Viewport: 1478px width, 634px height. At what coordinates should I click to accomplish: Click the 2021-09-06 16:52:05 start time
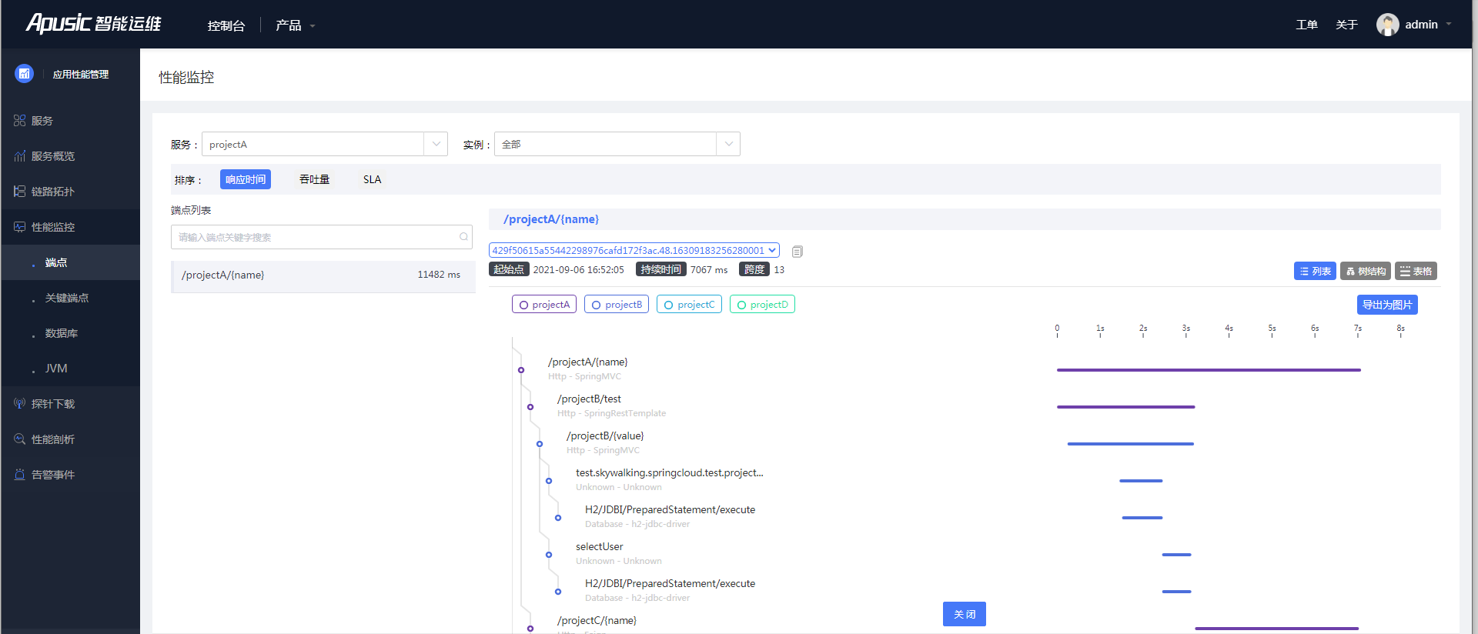pyautogui.click(x=579, y=270)
